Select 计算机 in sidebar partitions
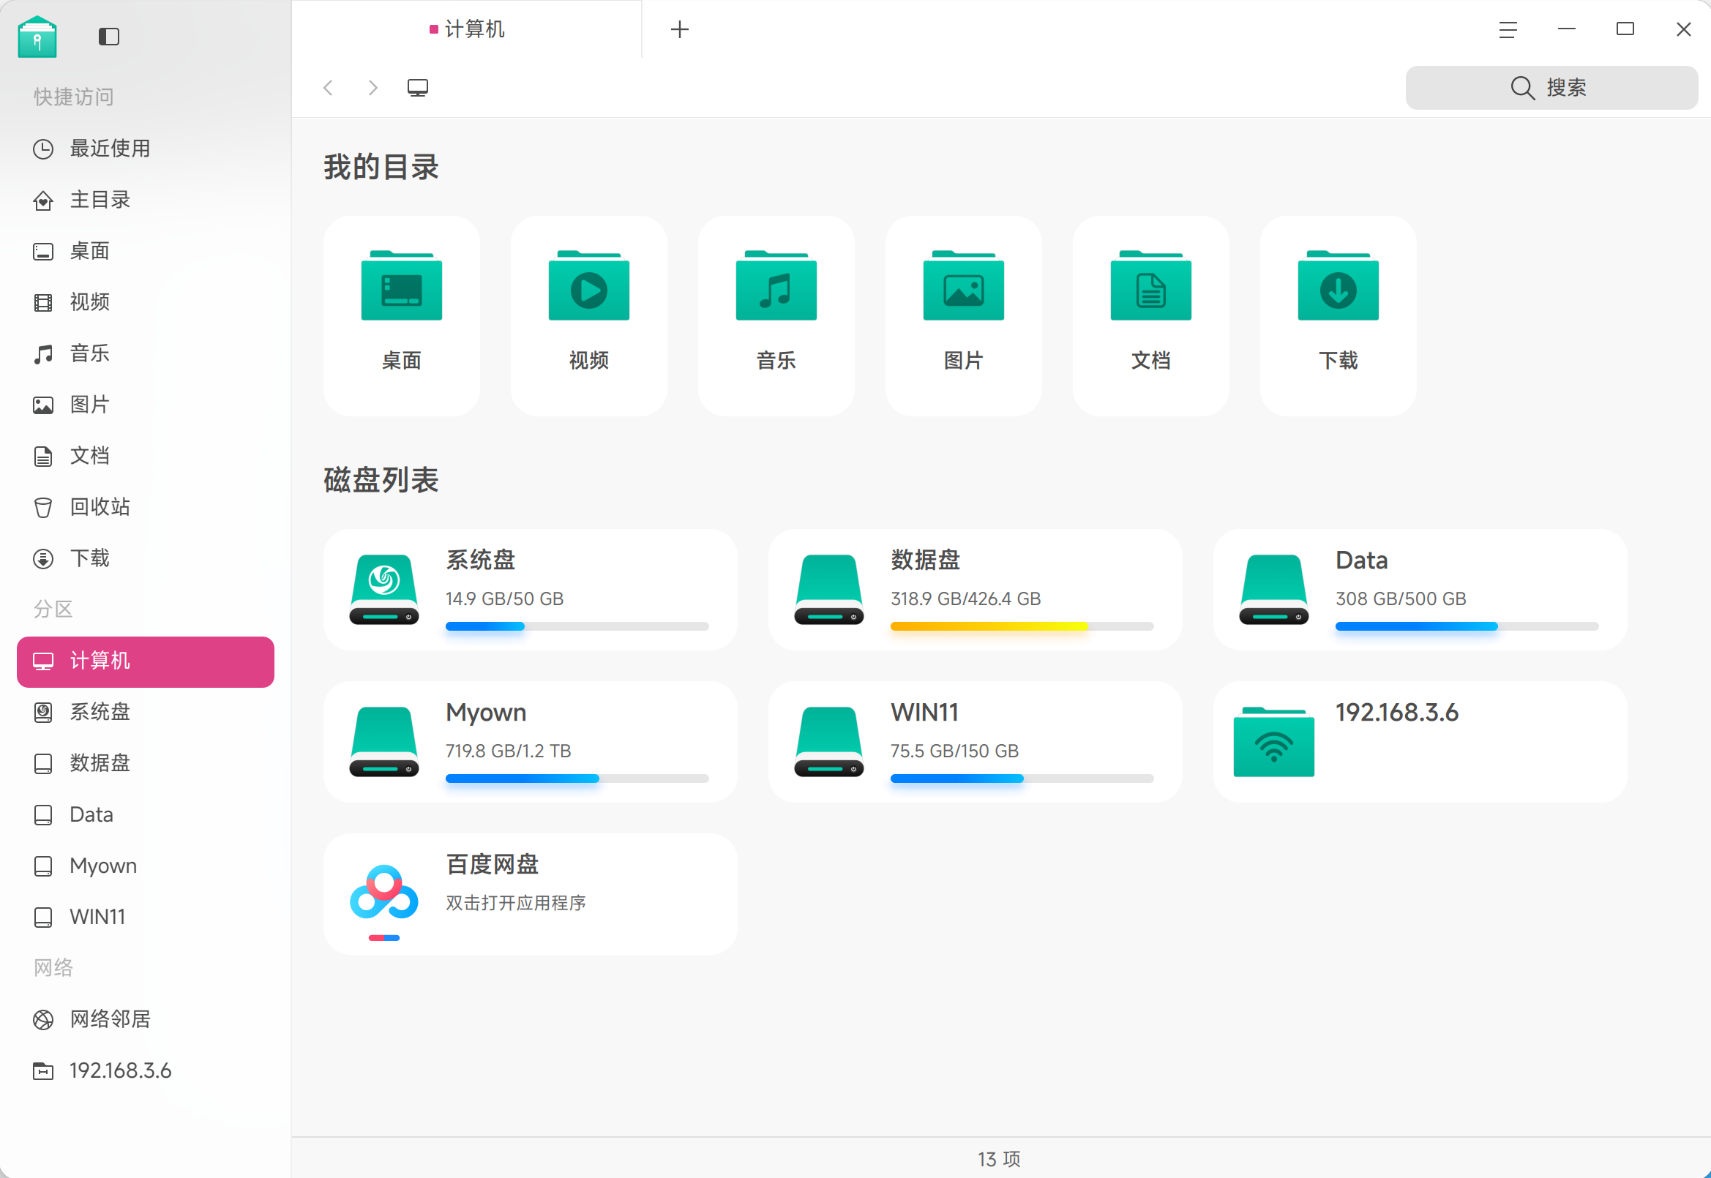 point(146,661)
